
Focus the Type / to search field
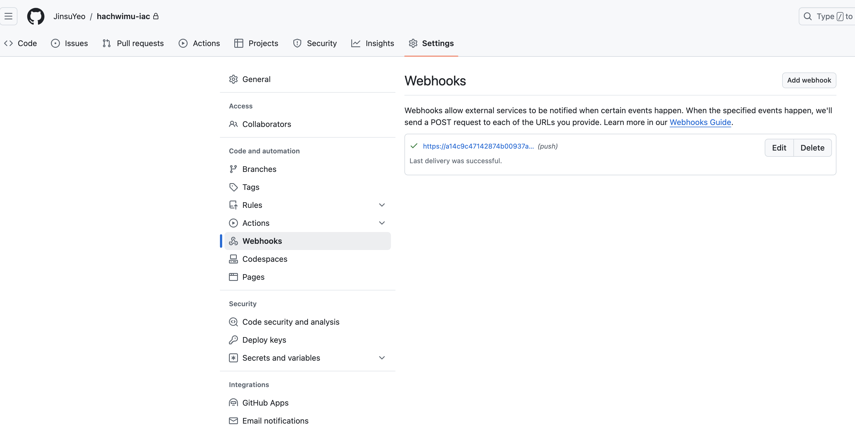click(827, 16)
